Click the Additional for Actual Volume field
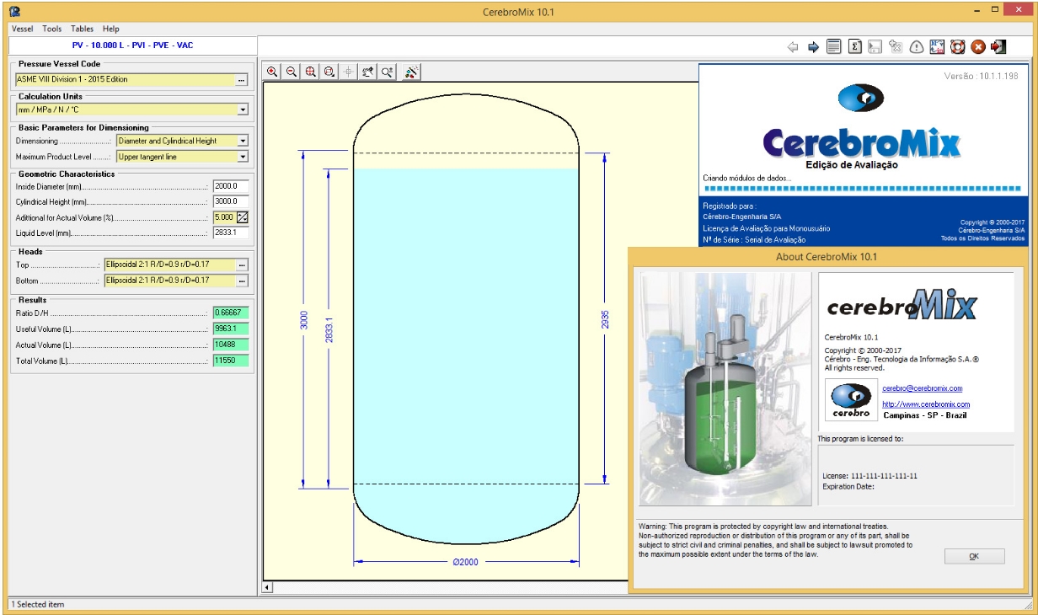The height and width of the screenshot is (615, 1038). click(x=224, y=217)
